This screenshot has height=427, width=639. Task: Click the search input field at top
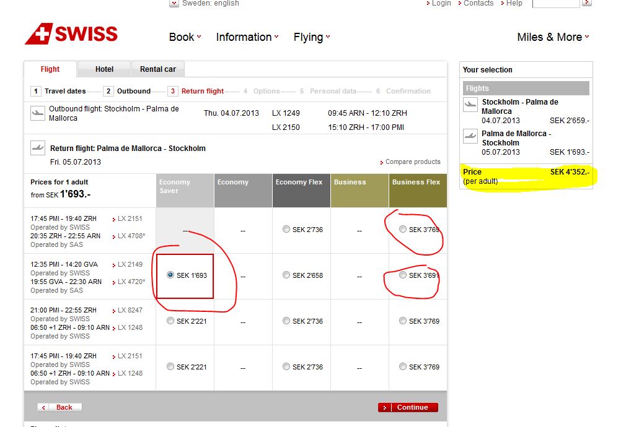click(x=555, y=3)
